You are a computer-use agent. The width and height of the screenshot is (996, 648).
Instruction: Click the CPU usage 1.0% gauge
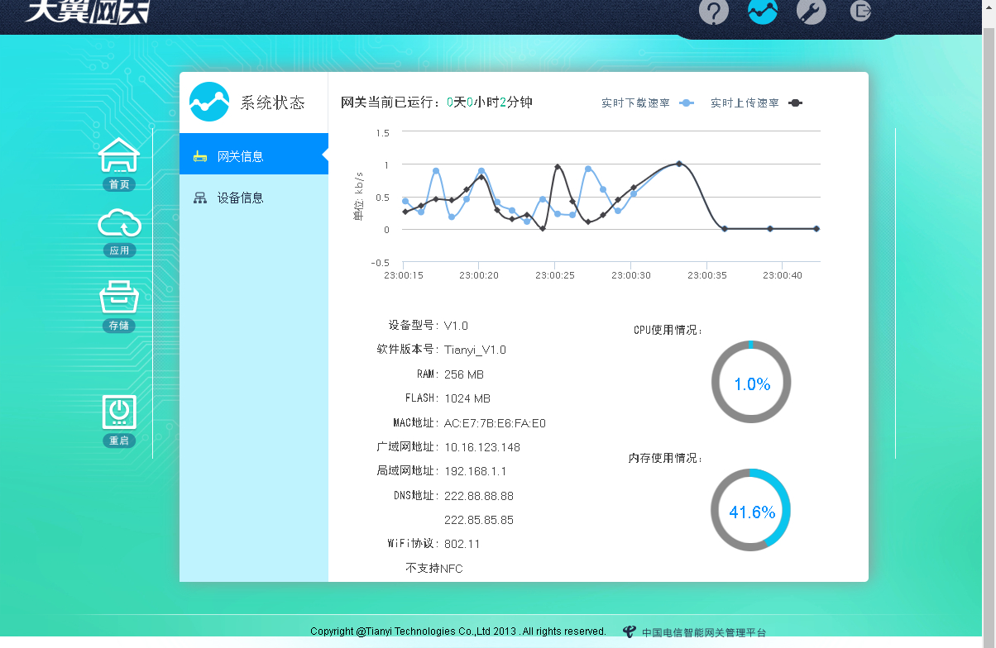click(x=751, y=383)
